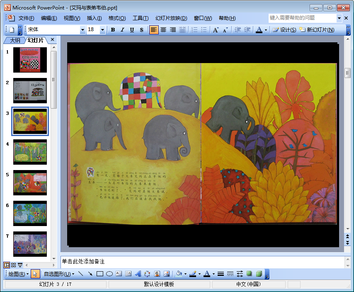Increase indent level
Screen dimensions: 354x292
247,30
